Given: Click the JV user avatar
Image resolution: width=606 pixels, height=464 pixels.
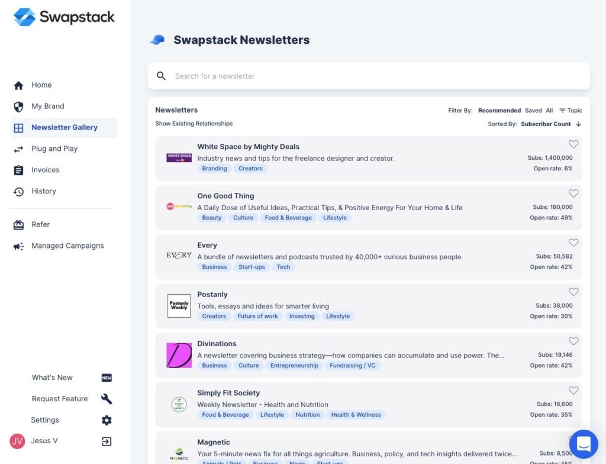Looking at the screenshot, I should point(17,441).
